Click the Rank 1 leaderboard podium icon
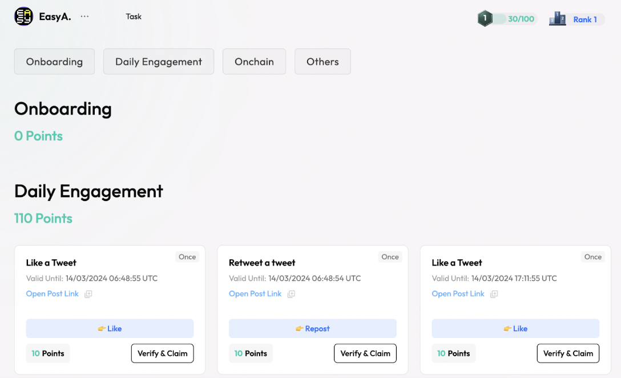The height and width of the screenshot is (378, 621). [557, 19]
